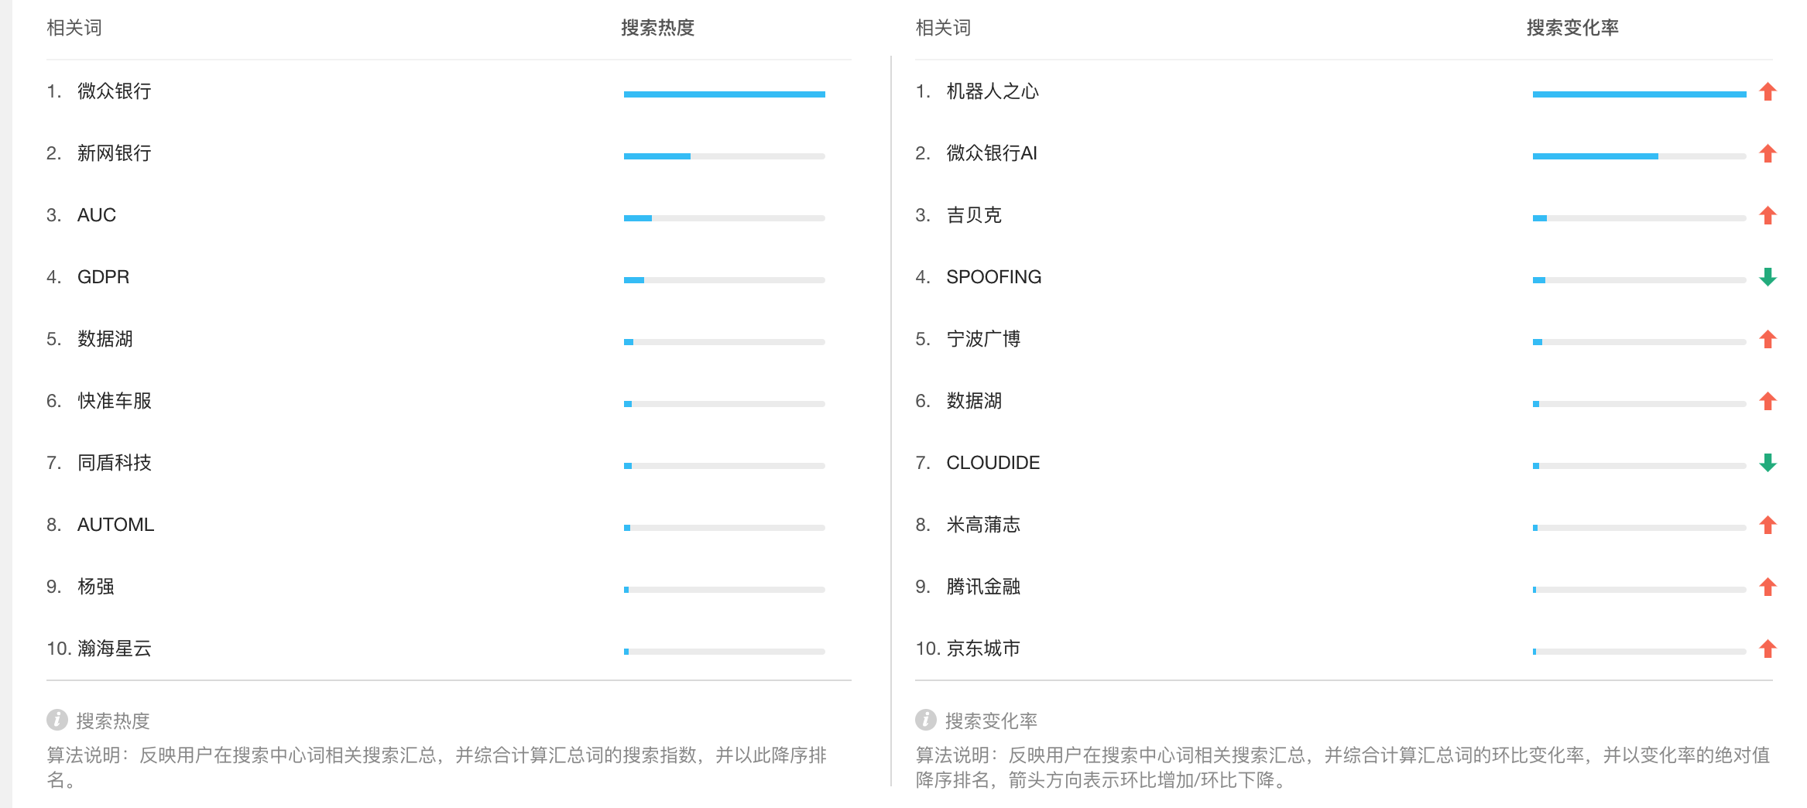Click the change rate bar for 机器人之心
Screen dimensions: 1807x808
pos(1639,94)
